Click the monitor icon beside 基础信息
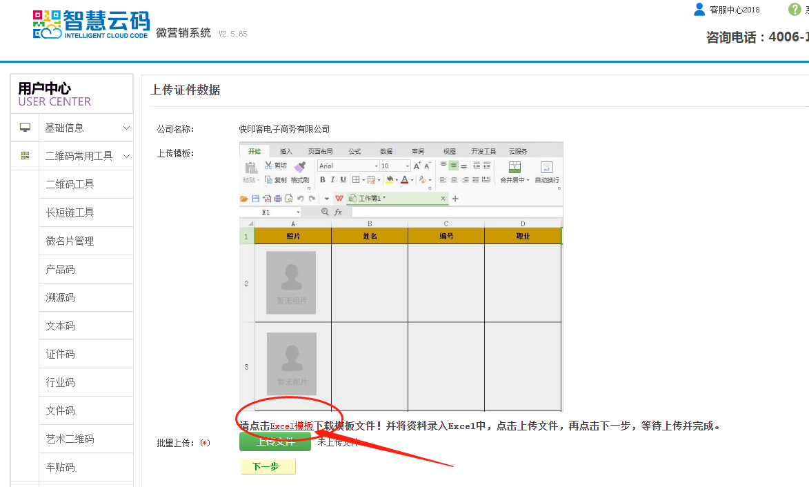 click(x=26, y=128)
